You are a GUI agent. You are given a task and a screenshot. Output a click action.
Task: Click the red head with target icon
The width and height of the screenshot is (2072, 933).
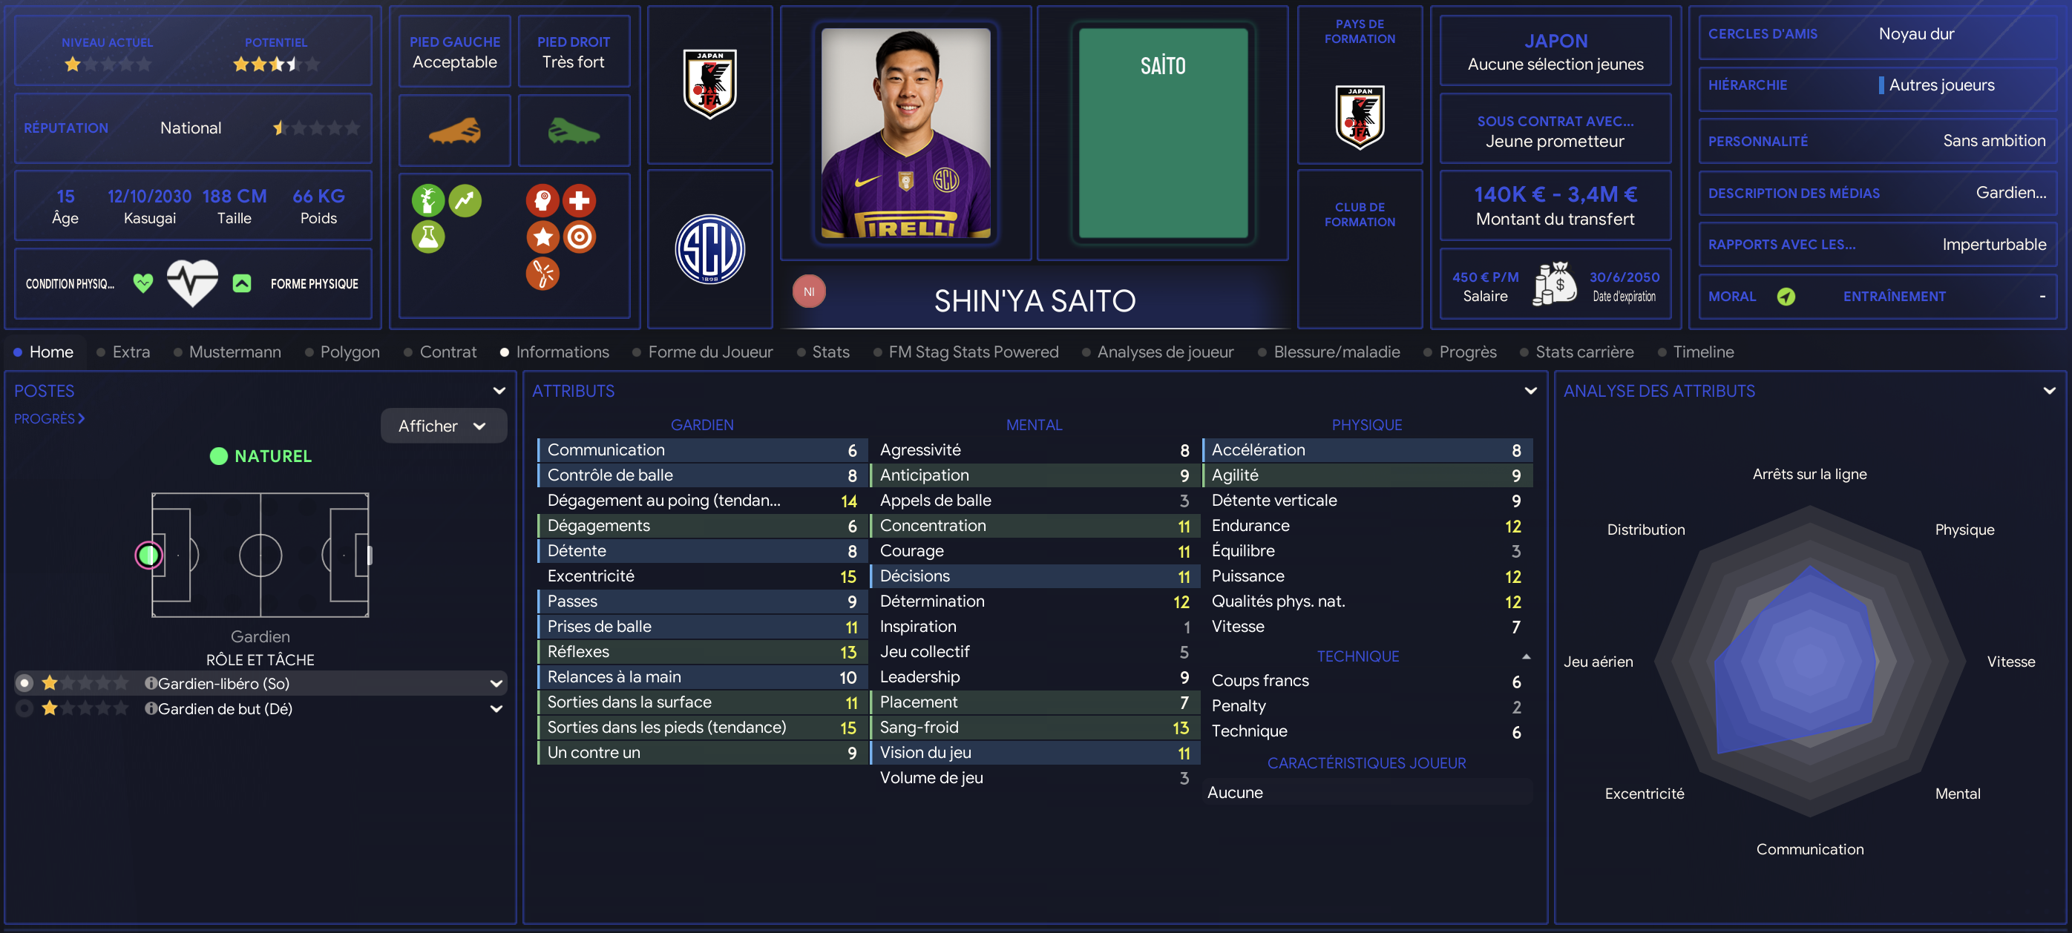543,201
